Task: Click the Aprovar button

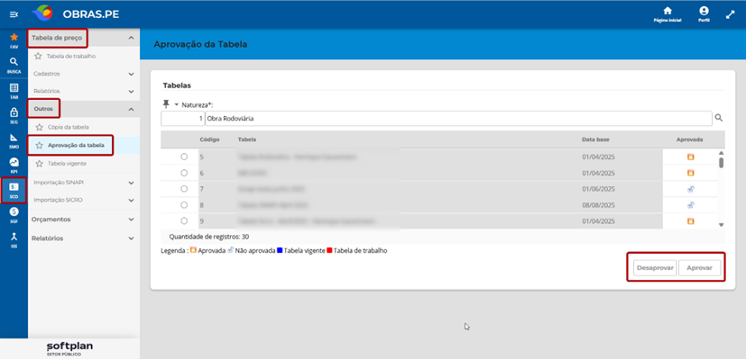Action: click(x=699, y=268)
